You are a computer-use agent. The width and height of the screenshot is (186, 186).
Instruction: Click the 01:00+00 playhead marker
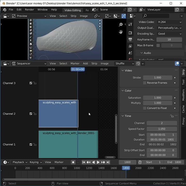point(78,69)
